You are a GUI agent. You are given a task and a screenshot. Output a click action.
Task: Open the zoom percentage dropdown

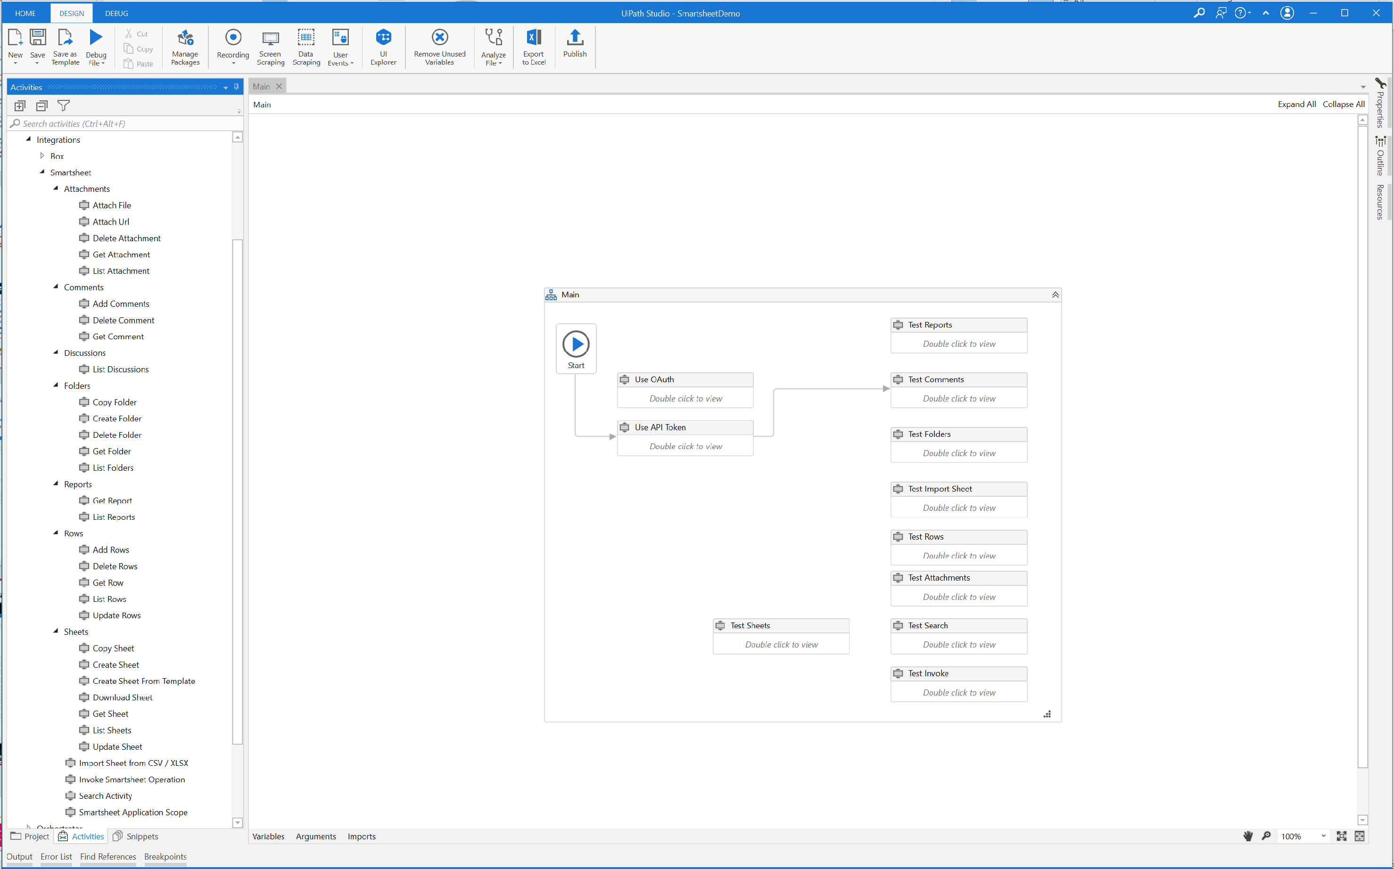tap(1323, 836)
